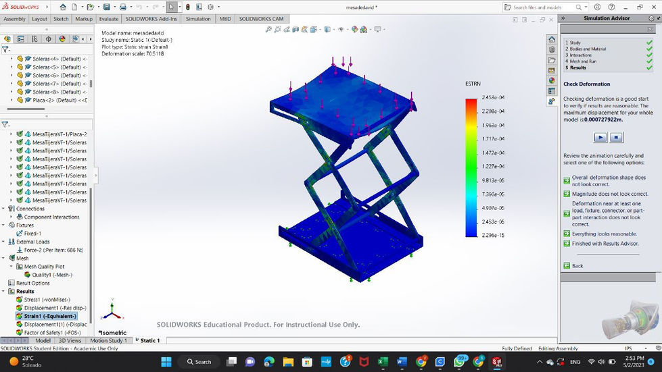Select the Factor of Safety1 result

pos(52,332)
